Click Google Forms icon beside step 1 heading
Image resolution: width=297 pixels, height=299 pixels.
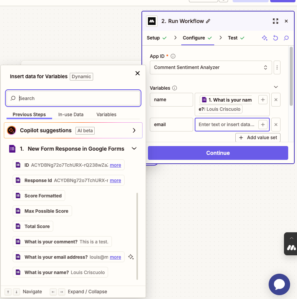pyautogui.click(x=12, y=149)
